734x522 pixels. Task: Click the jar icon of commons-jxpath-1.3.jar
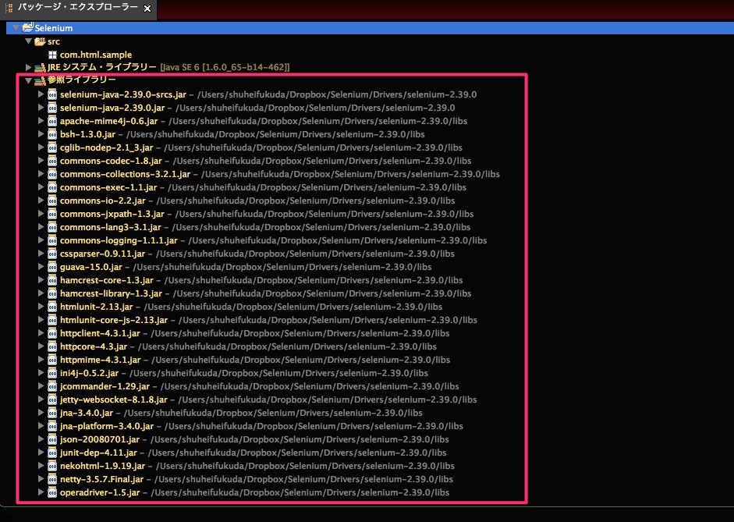52,214
